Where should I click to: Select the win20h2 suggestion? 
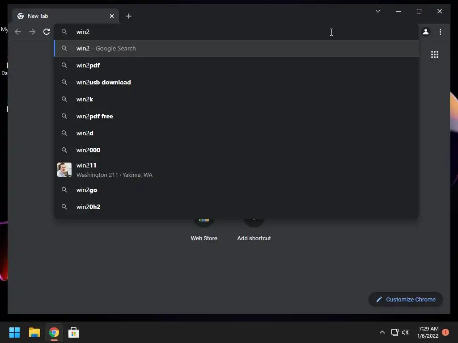(x=236, y=207)
